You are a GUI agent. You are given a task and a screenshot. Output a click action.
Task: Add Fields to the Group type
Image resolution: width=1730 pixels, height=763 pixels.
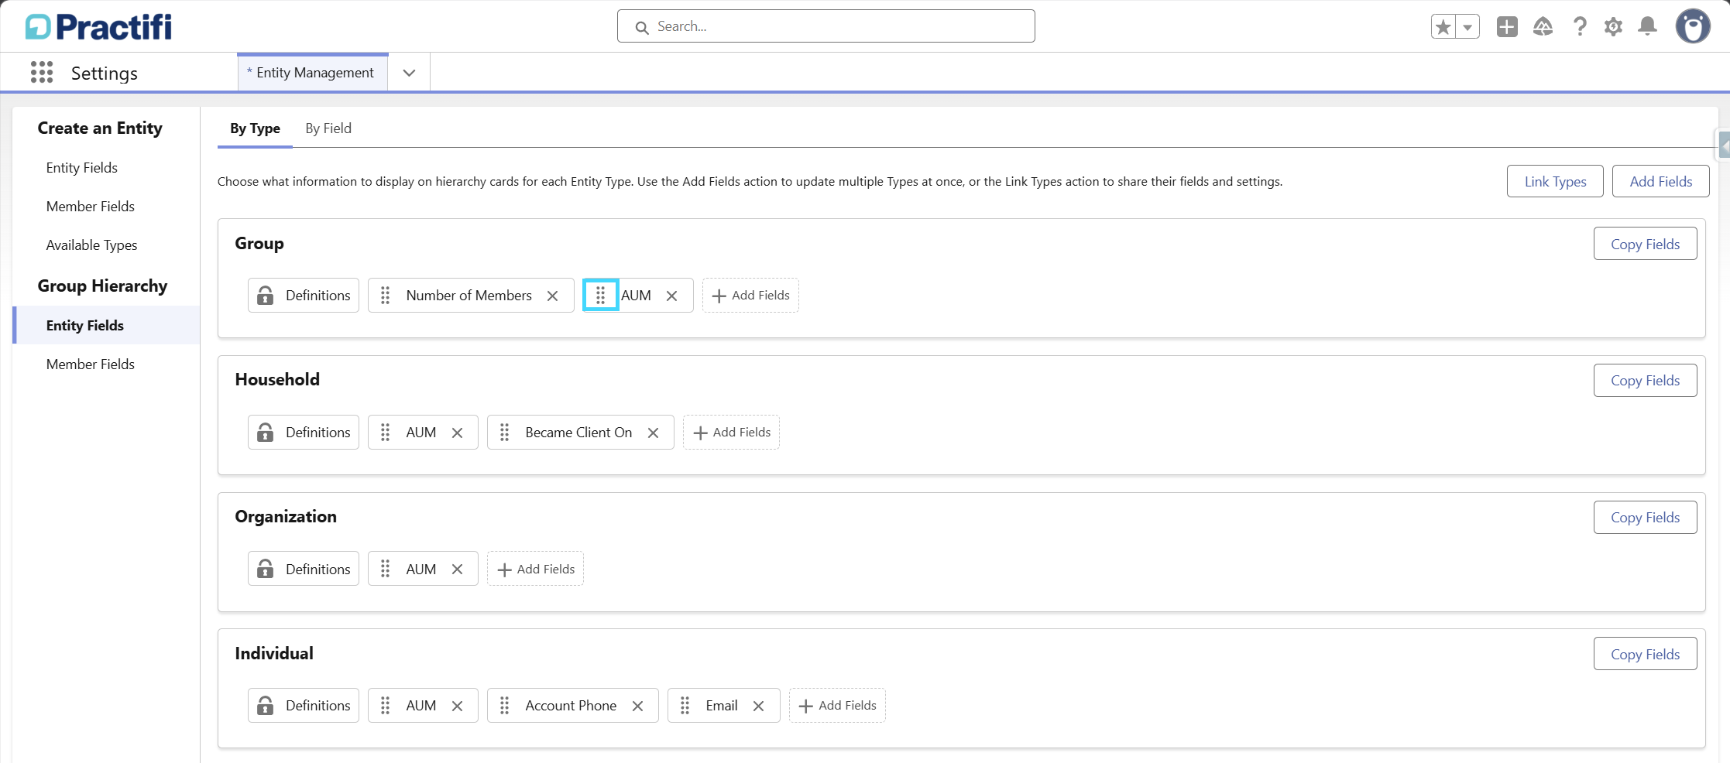[x=750, y=296]
